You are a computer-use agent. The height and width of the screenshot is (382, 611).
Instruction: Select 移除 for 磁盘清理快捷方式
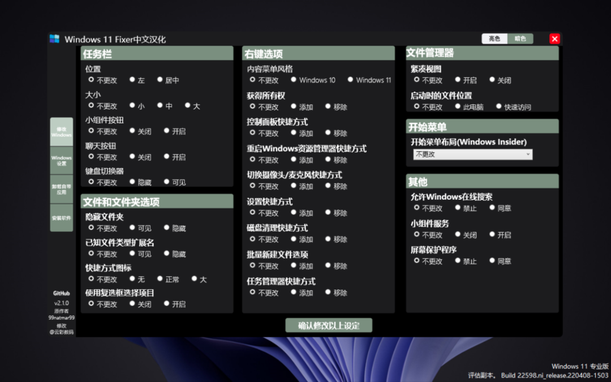click(336, 239)
